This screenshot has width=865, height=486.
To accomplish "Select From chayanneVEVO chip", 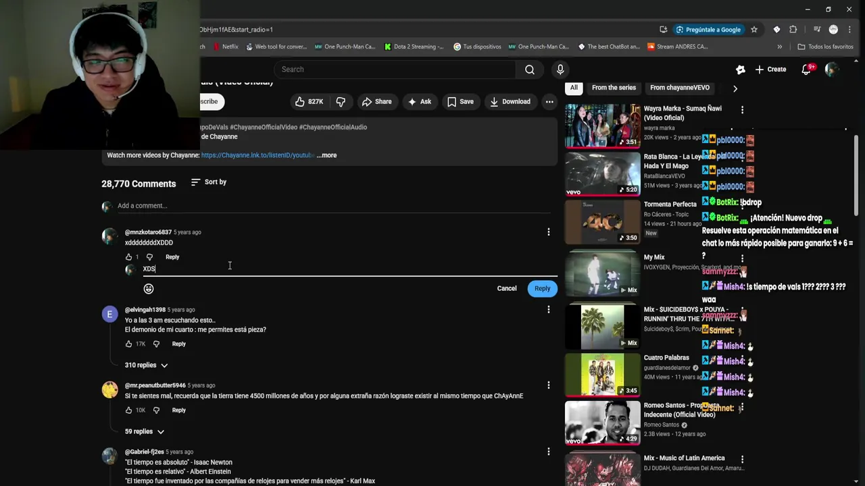I will click(680, 88).
